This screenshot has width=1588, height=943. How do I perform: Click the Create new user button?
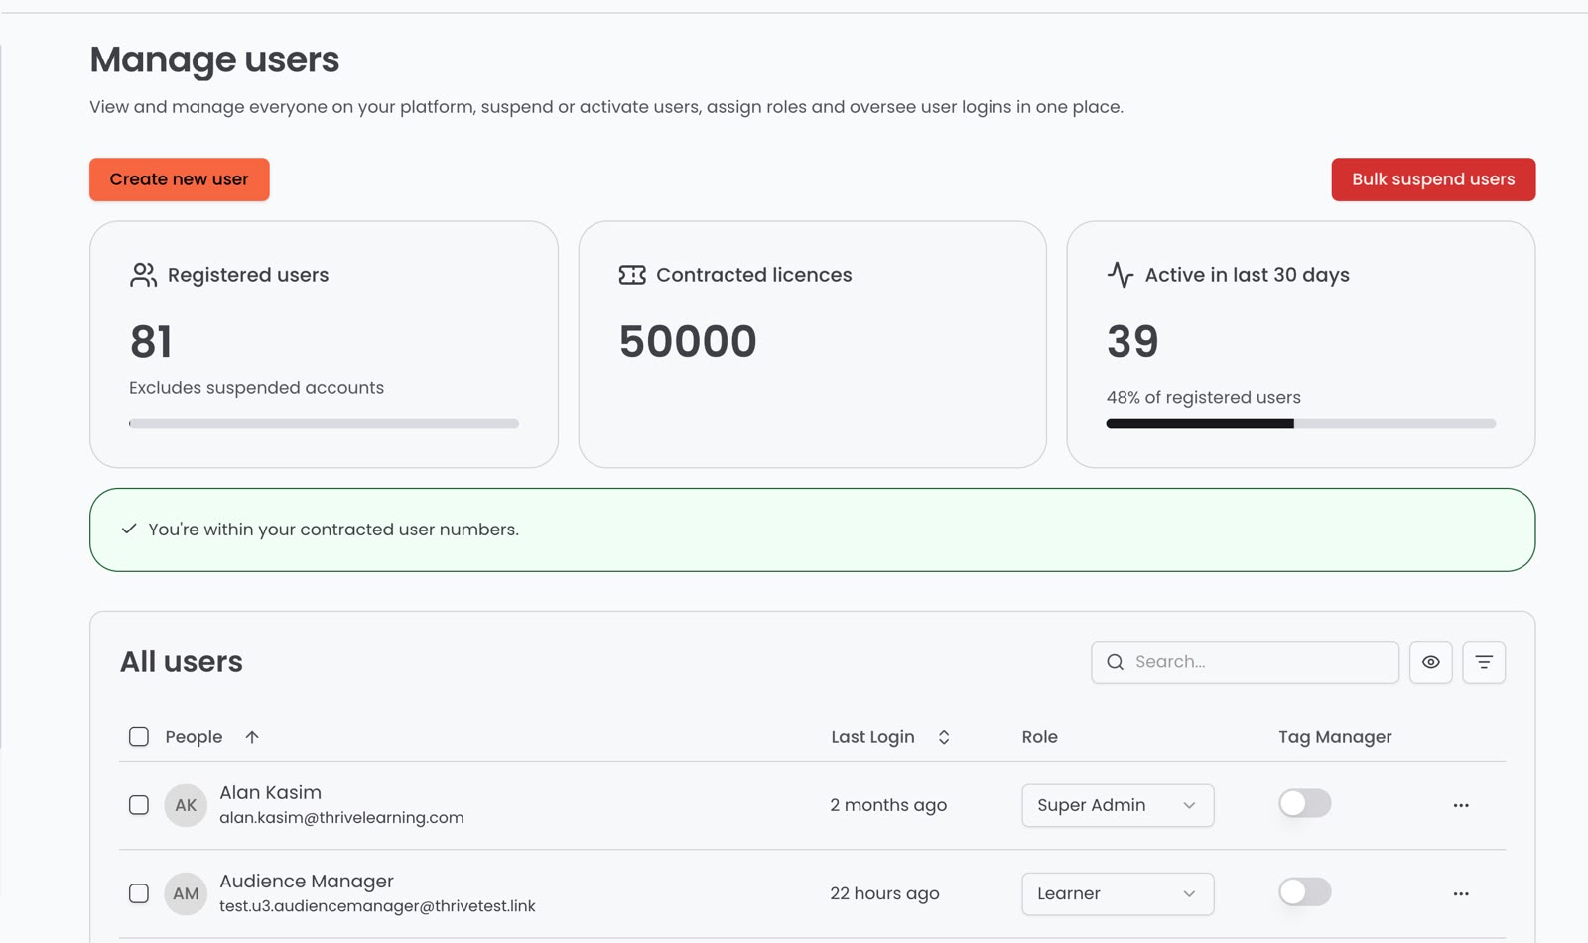[180, 179]
